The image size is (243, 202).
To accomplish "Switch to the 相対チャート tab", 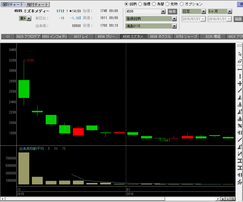I will point(37,4).
